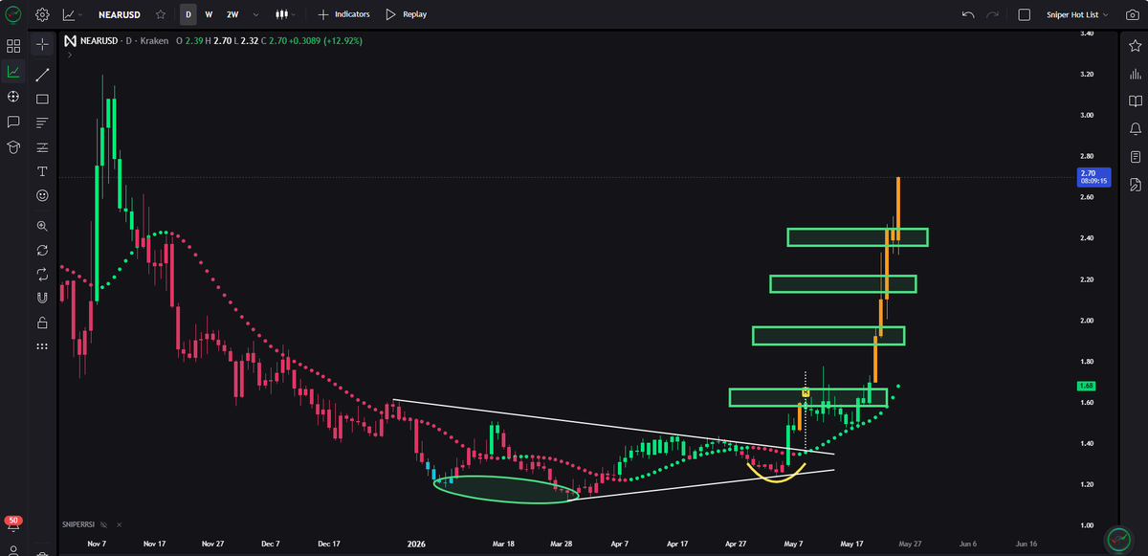Click the 3.00 price axis label
Screen dimensions: 1148x556
point(1087,115)
